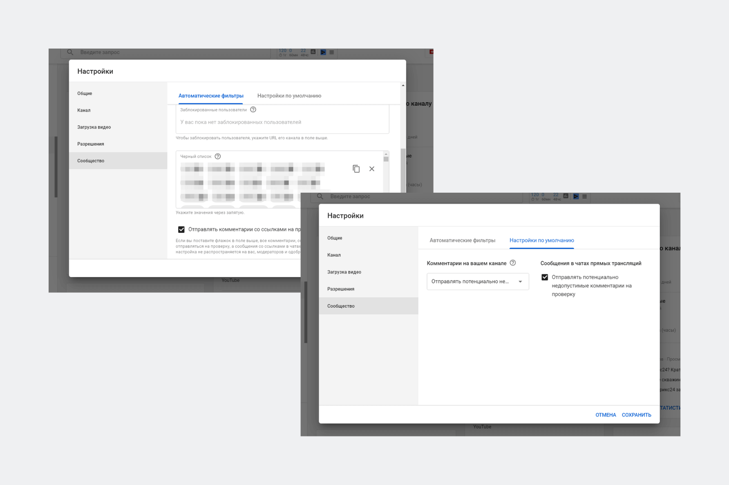The width and height of the screenshot is (729, 485).
Task: Click upper-left dialog content scrollbar up arrow
Action: (403, 85)
